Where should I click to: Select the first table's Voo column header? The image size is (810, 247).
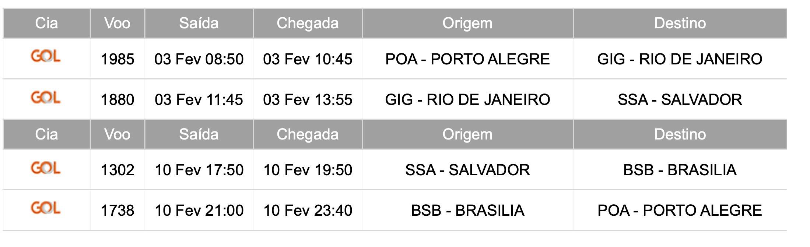(118, 23)
